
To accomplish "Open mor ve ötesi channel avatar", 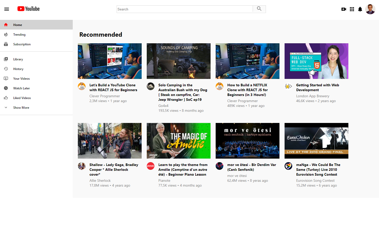I will click(219, 166).
